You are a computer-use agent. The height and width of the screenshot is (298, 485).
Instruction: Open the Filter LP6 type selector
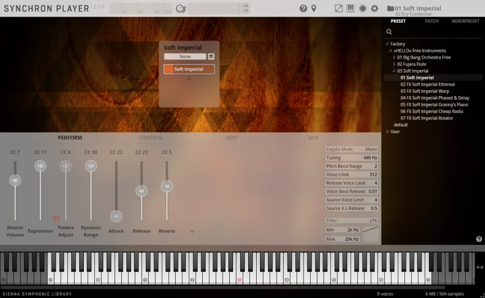352,220
